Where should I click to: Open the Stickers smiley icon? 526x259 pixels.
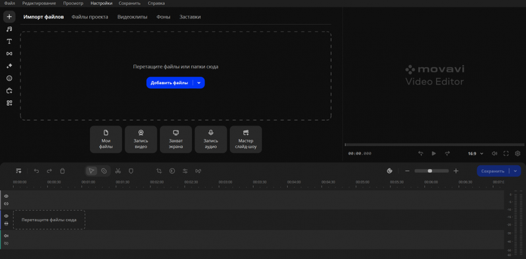coord(9,78)
